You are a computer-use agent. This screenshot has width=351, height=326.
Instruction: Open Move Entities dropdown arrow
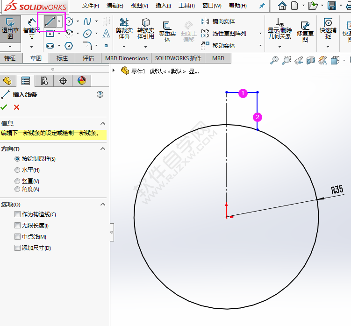[x=260, y=46]
